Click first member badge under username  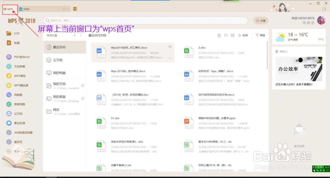(x=304, y=23)
